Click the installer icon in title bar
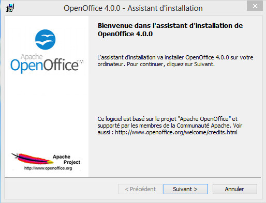This screenshot has width=266, height=203. [10, 8]
